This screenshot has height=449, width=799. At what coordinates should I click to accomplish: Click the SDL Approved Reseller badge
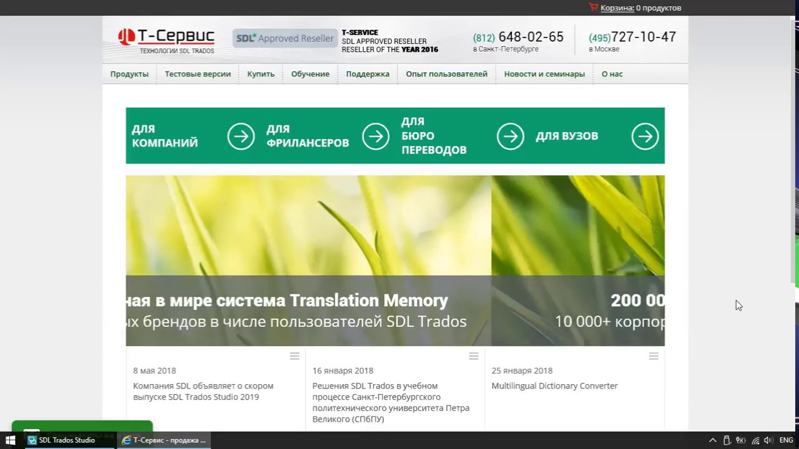click(285, 38)
